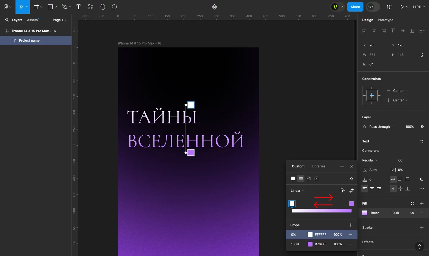The width and height of the screenshot is (429, 256).
Task: Set text resizing to fixed size
Action: [408, 179]
